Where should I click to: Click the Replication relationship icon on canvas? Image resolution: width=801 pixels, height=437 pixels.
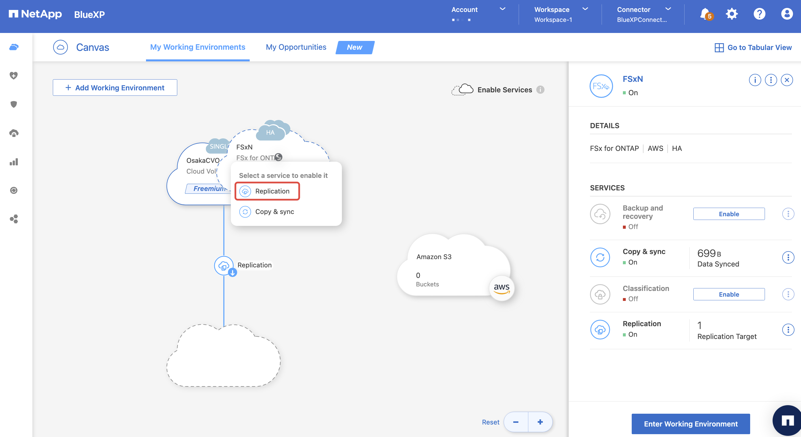coord(224,265)
